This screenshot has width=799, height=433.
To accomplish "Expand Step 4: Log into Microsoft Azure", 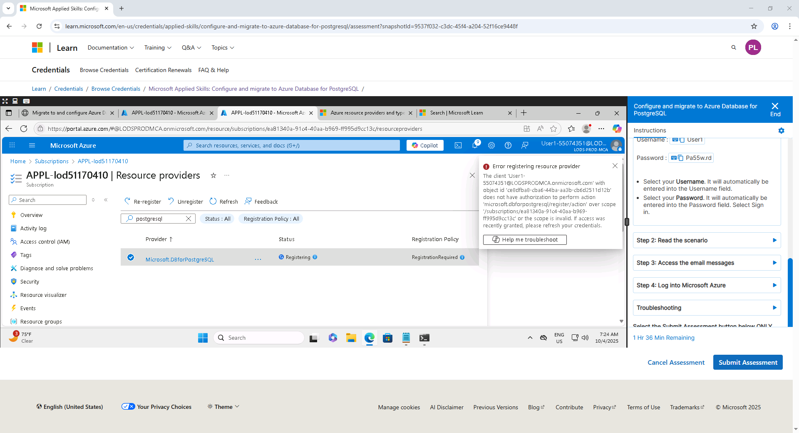I will click(x=707, y=285).
